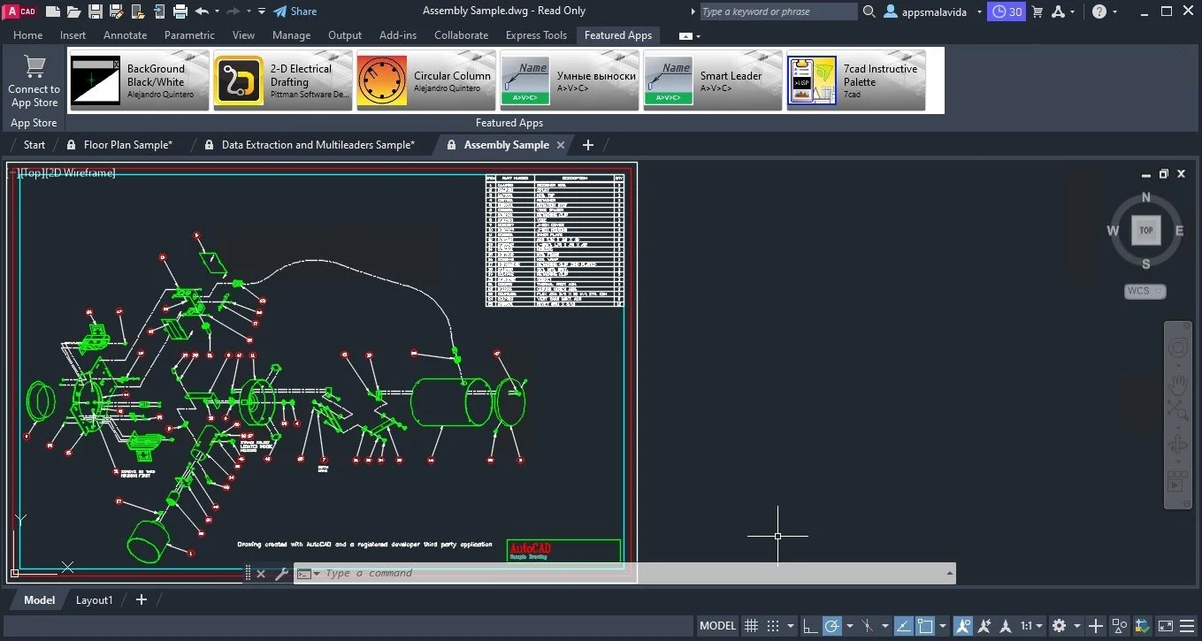Open the Redo history dropdown arrow
The width and height of the screenshot is (1202, 641).
(x=249, y=11)
